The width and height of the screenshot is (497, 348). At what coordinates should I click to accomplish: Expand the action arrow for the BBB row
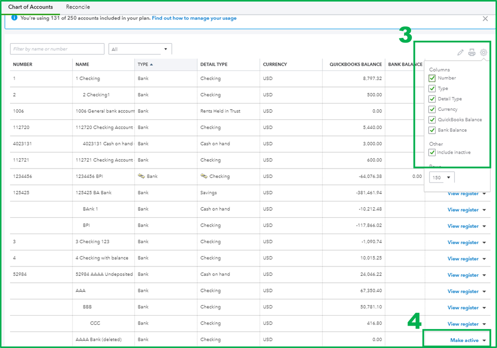click(484, 308)
